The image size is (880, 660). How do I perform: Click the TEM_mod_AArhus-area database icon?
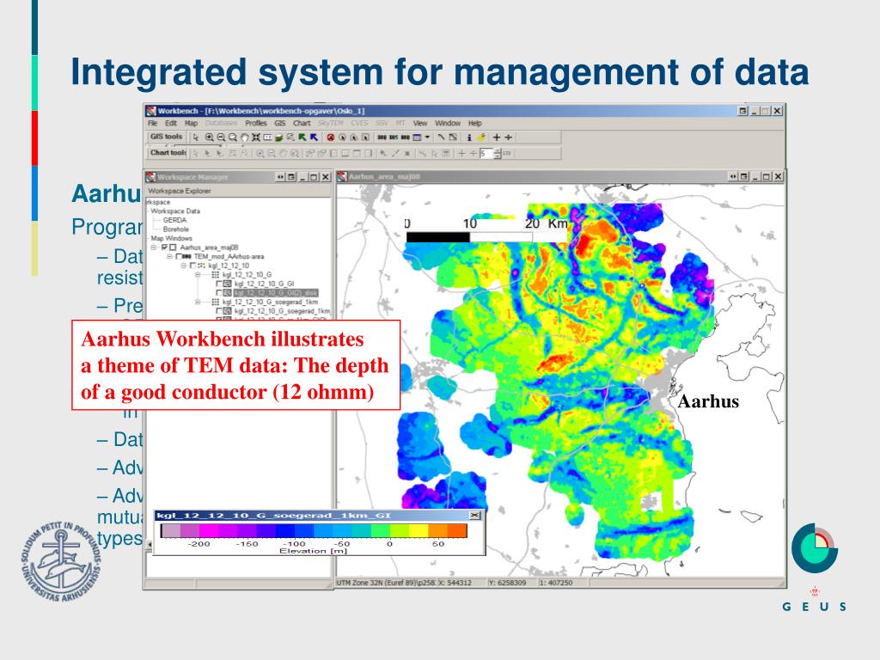186,256
